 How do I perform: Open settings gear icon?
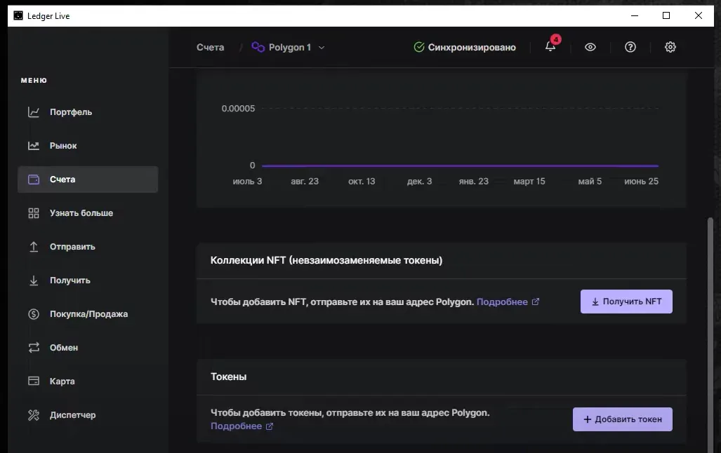click(670, 47)
